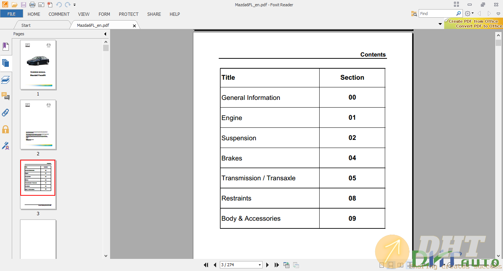The image size is (503, 271).
Task: Run search with the magnifier icon
Action: coord(459,14)
